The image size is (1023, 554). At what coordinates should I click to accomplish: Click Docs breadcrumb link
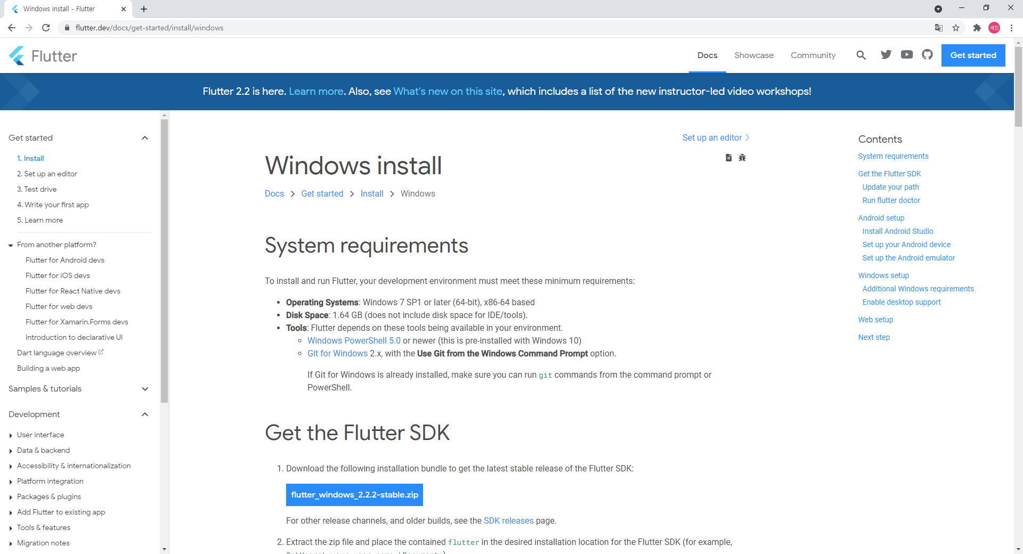tap(274, 193)
